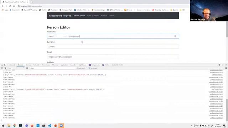The width and height of the screenshot is (228, 128).
Task: Open the React Components tab
Action: (x=94, y=65)
